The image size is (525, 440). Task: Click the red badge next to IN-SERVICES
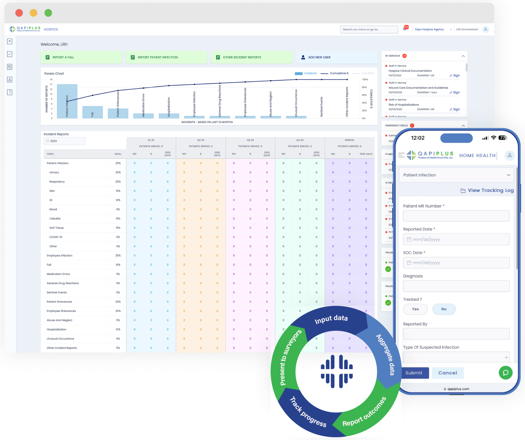coord(405,56)
